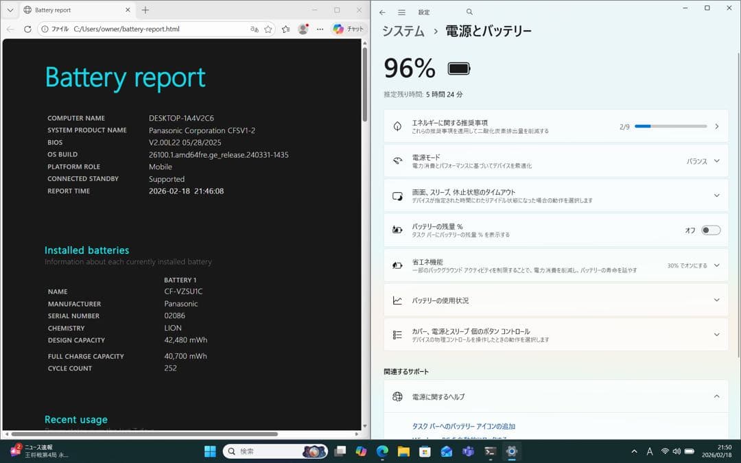
Task: Select the エネルギーに関する推奨事項 leaf icon
Action: click(x=397, y=126)
